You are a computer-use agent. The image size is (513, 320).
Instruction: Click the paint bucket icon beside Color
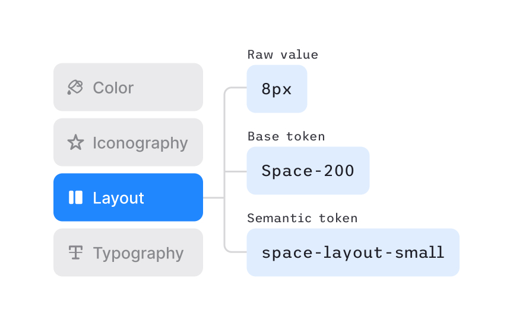point(75,88)
